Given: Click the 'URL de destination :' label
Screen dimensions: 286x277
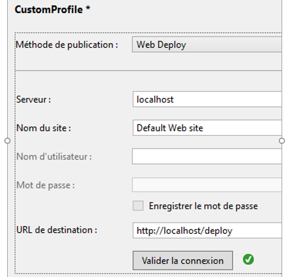Looking at the screenshot, I should coord(57,230).
